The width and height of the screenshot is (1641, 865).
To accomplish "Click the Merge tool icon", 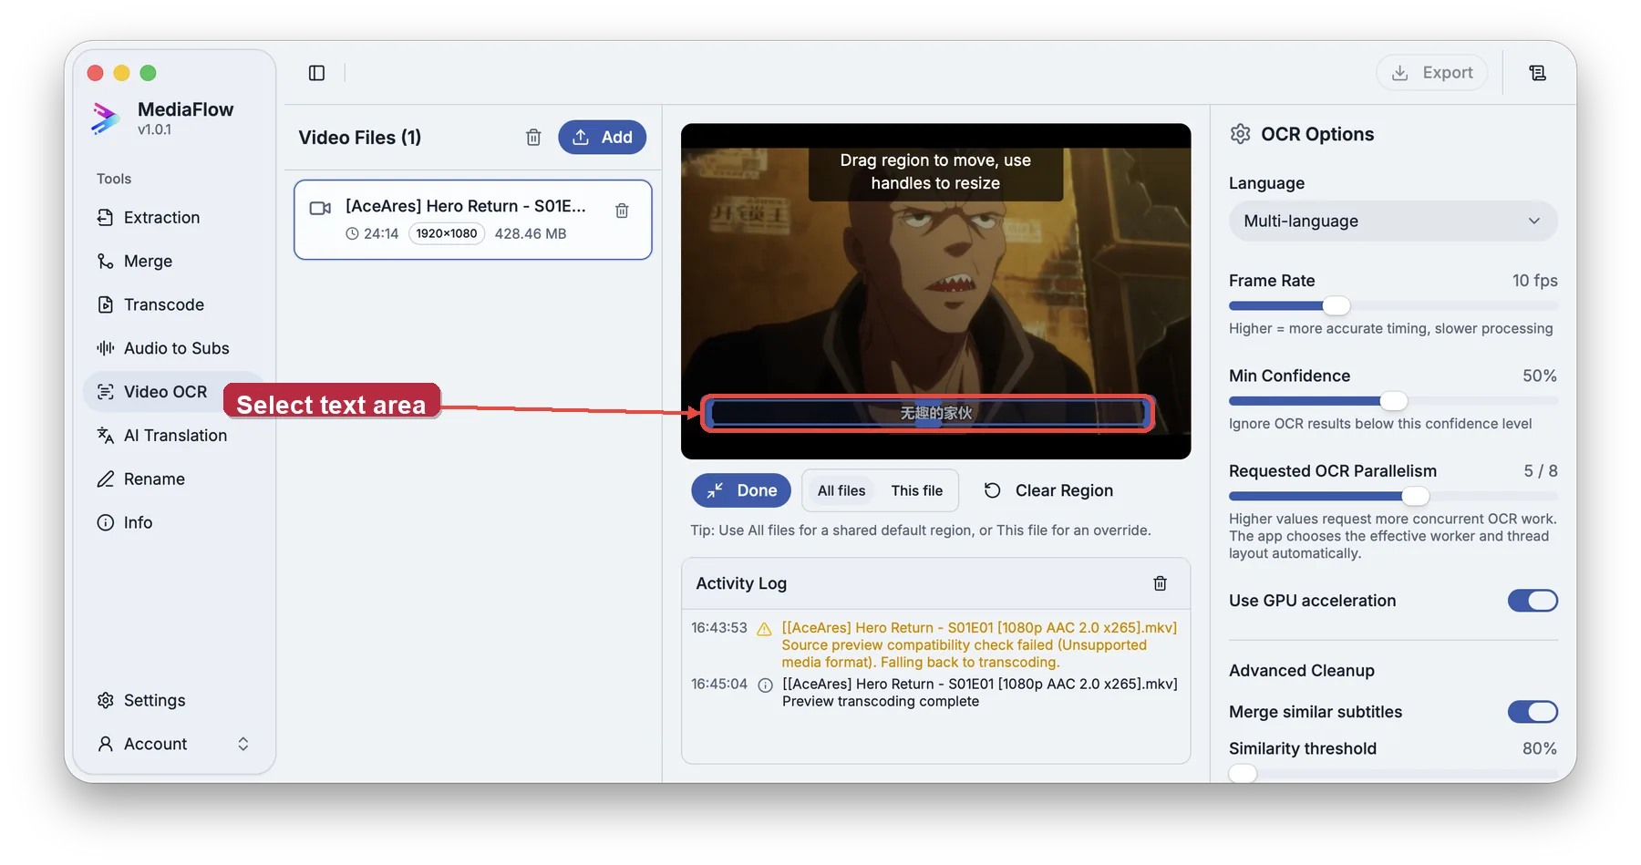I will coord(106,261).
